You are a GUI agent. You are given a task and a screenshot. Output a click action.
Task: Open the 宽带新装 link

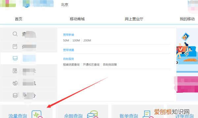pos(69,35)
